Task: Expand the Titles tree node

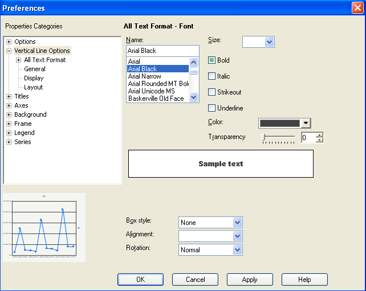Action: 9,96
